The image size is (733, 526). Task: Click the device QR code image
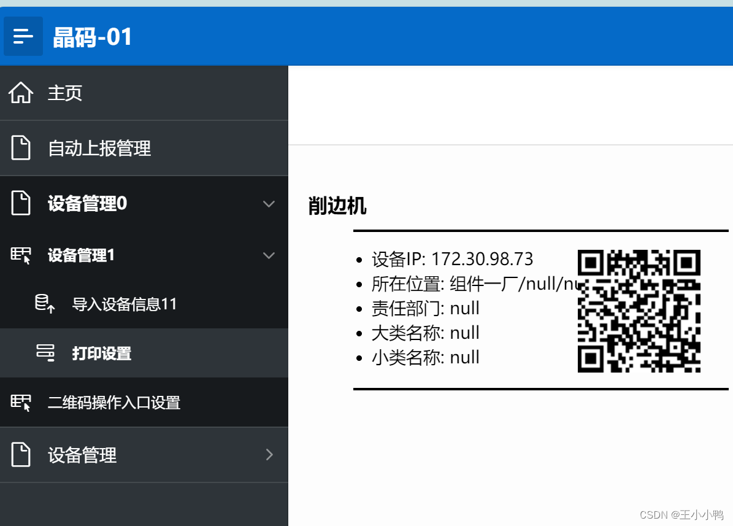click(x=639, y=311)
